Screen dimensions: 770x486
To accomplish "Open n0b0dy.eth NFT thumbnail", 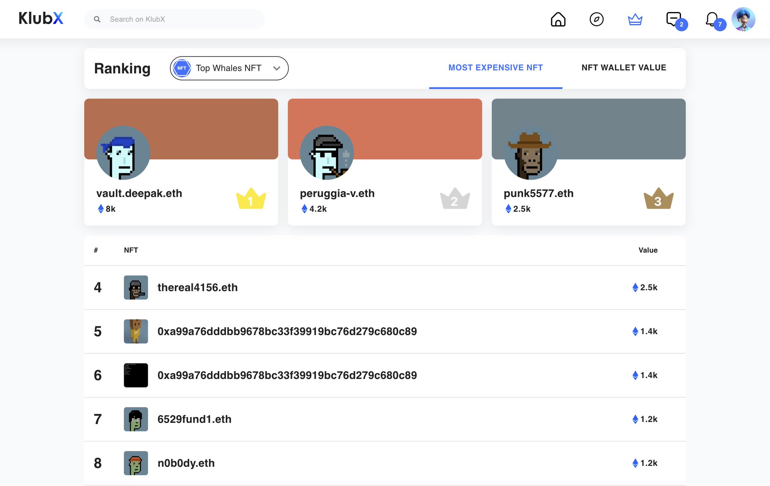I will pyautogui.click(x=136, y=463).
